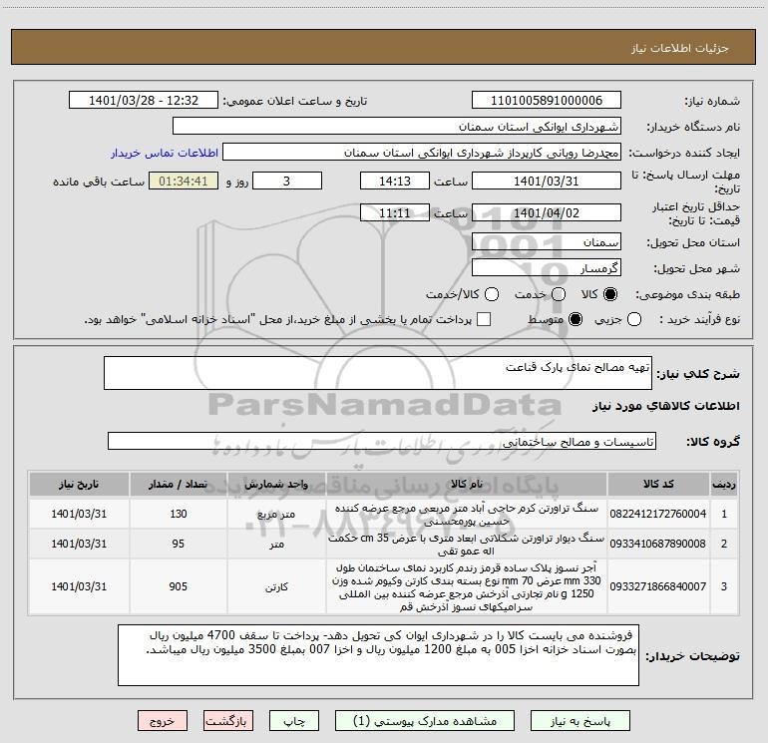Open مشاهده مدارک پیوستی (1) button
The width and height of the screenshot is (768, 743).
pos(425,721)
